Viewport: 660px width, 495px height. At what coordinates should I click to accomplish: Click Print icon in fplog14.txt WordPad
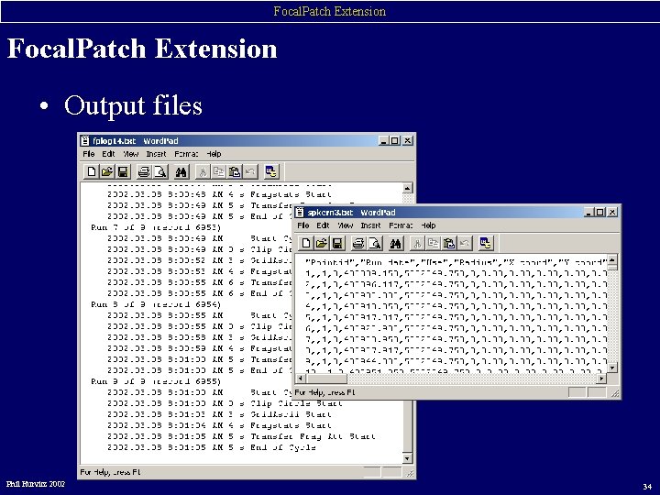(x=144, y=171)
